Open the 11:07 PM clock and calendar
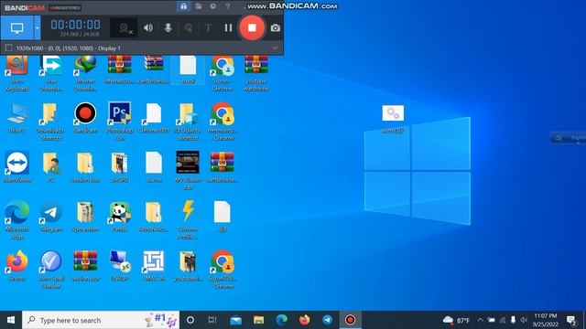Image resolution: width=586 pixels, height=329 pixels. point(546,320)
